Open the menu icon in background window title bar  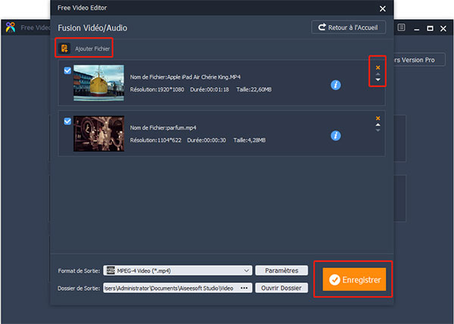tap(402, 27)
